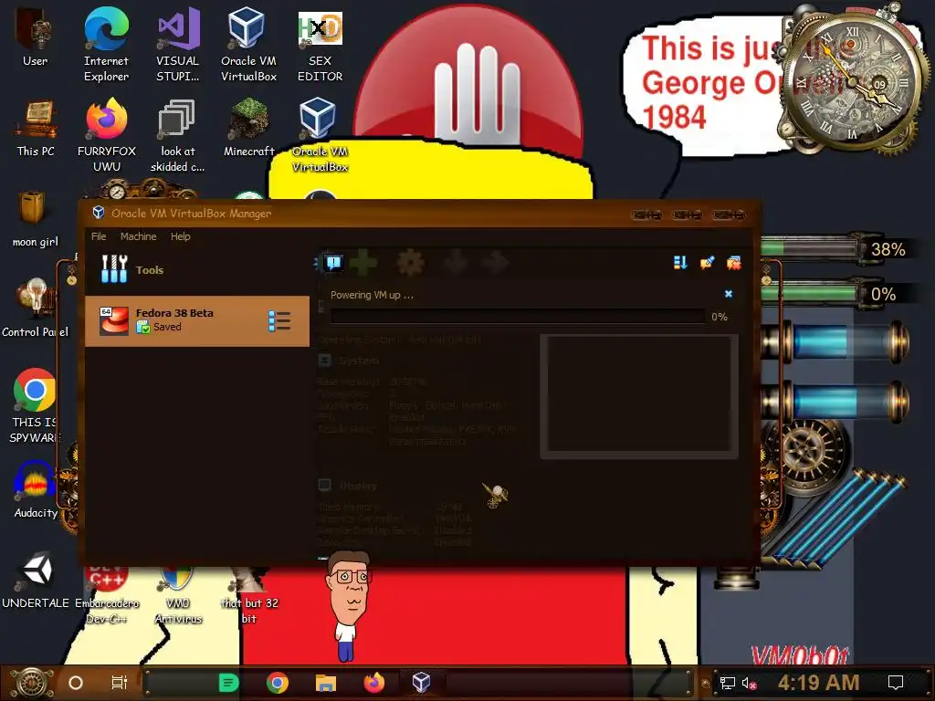Viewport: 935px width, 701px height.
Task: Open File Explorer from taskbar
Action: (x=326, y=683)
